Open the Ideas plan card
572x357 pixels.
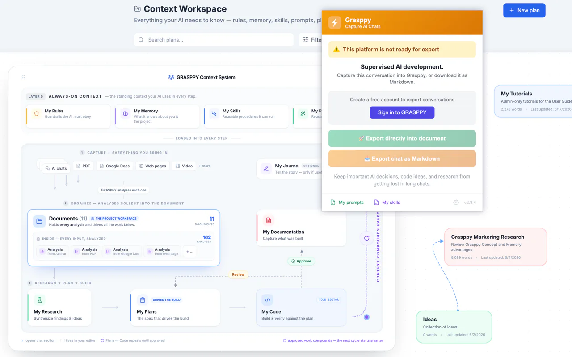click(454, 327)
